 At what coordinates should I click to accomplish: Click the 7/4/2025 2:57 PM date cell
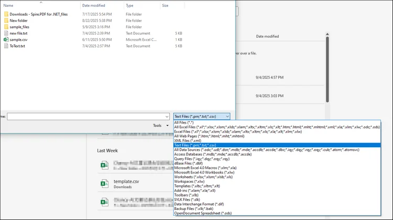tap(96, 46)
